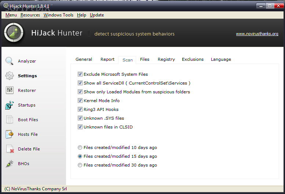
Task: Switch to the General tab
Action: (84, 59)
